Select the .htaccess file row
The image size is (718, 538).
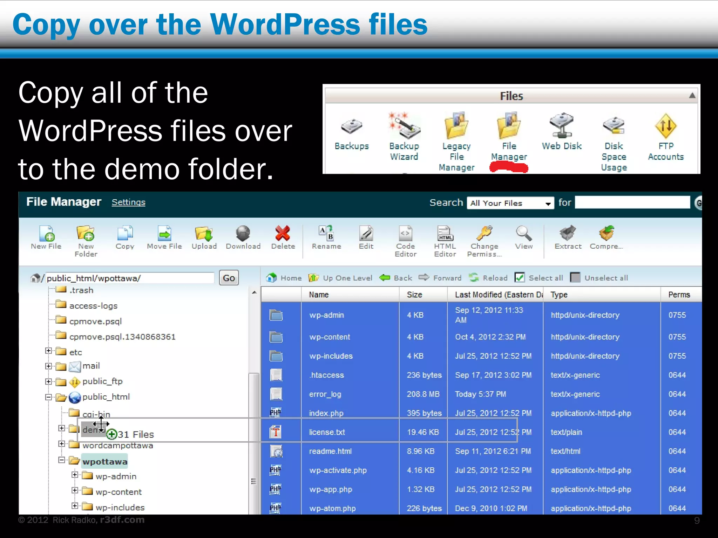tap(481, 375)
